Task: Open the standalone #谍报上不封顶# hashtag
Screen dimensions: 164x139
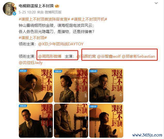Action: [33, 38]
